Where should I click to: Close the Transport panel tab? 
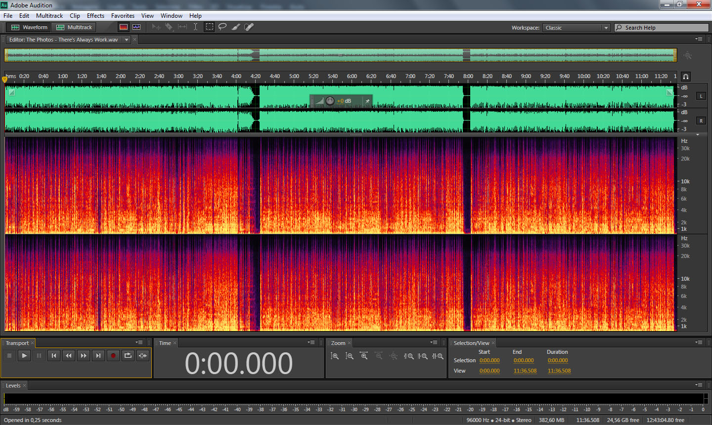33,343
